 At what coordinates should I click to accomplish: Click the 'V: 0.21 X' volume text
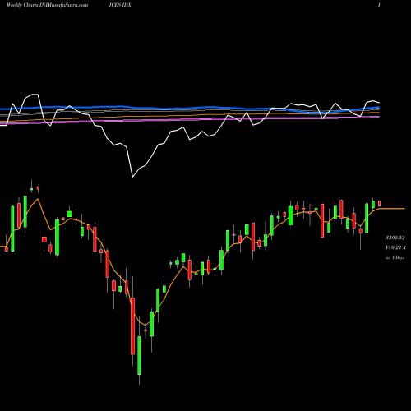(395, 247)
